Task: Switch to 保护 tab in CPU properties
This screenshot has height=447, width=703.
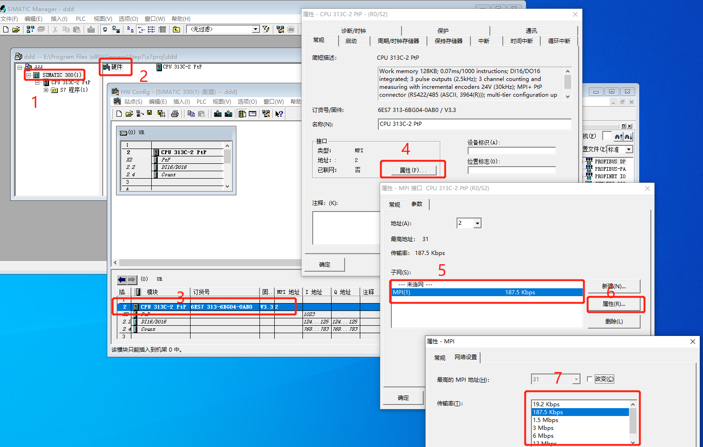Action: [443, 31]
